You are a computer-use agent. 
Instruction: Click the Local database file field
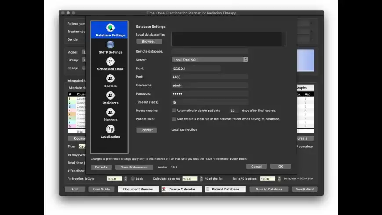click(228, 39)
